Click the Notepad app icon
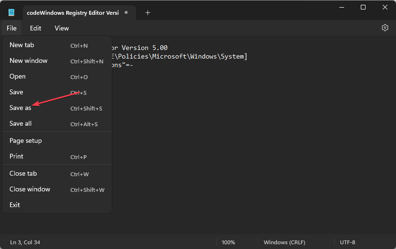Screen dimensions: 396x249 pyautogui.click(x=11, y=12)
